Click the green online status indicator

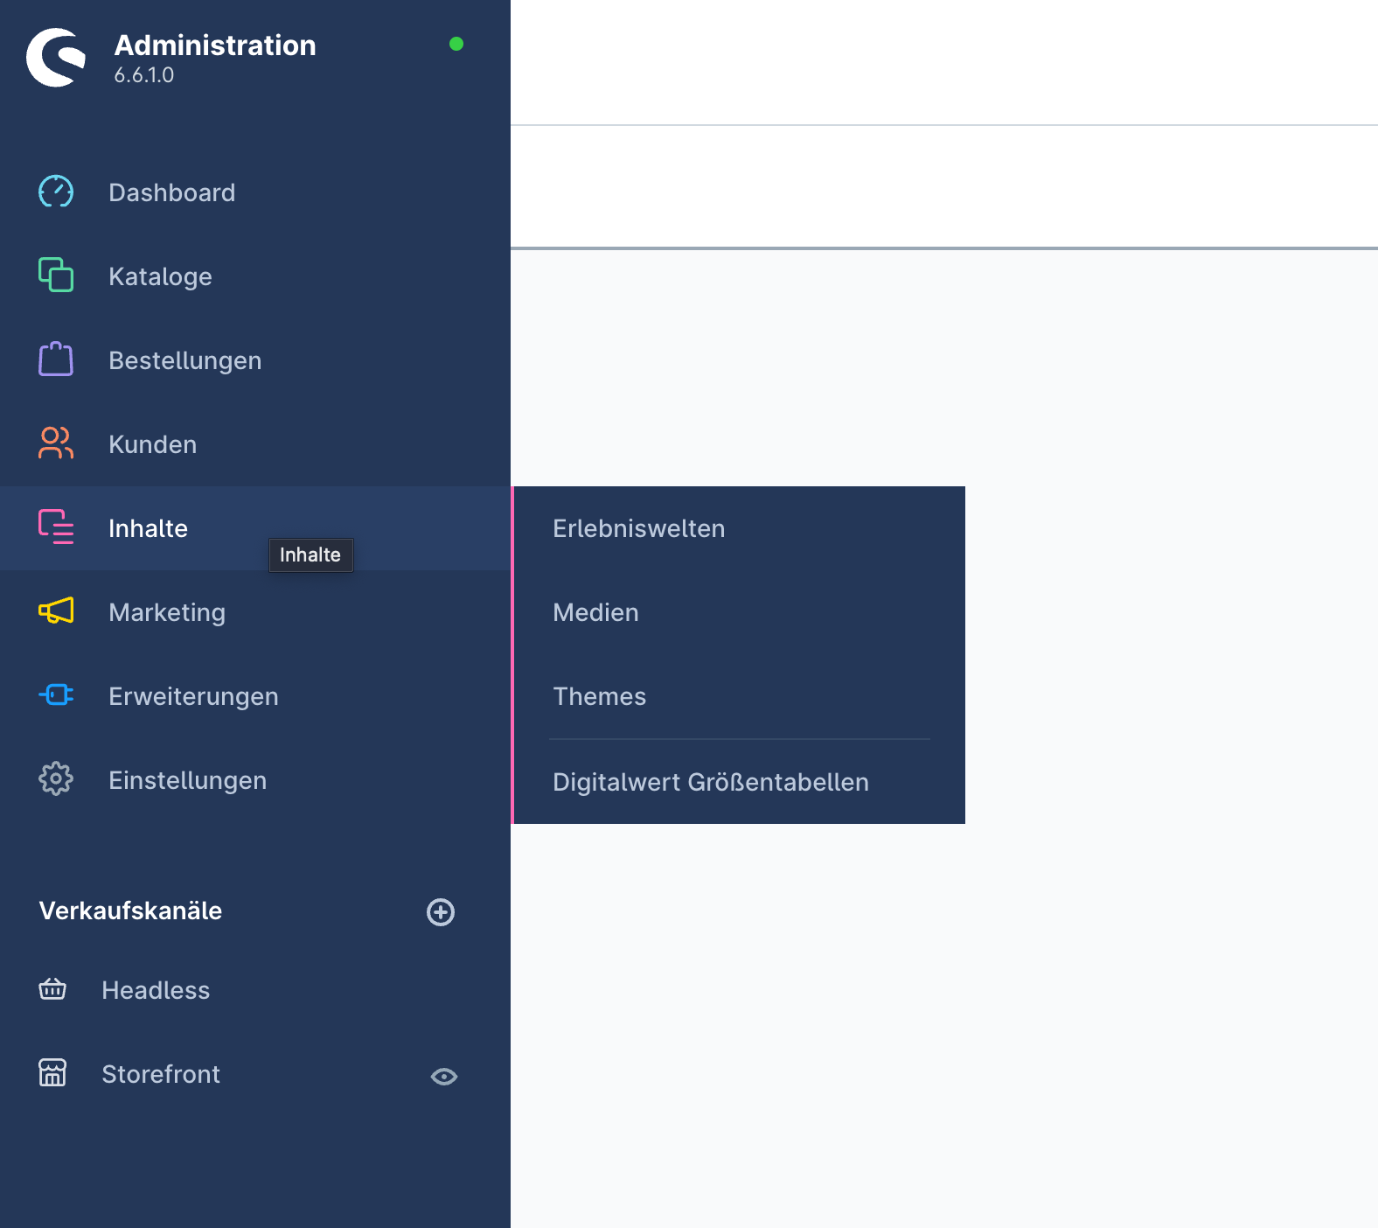456,44
